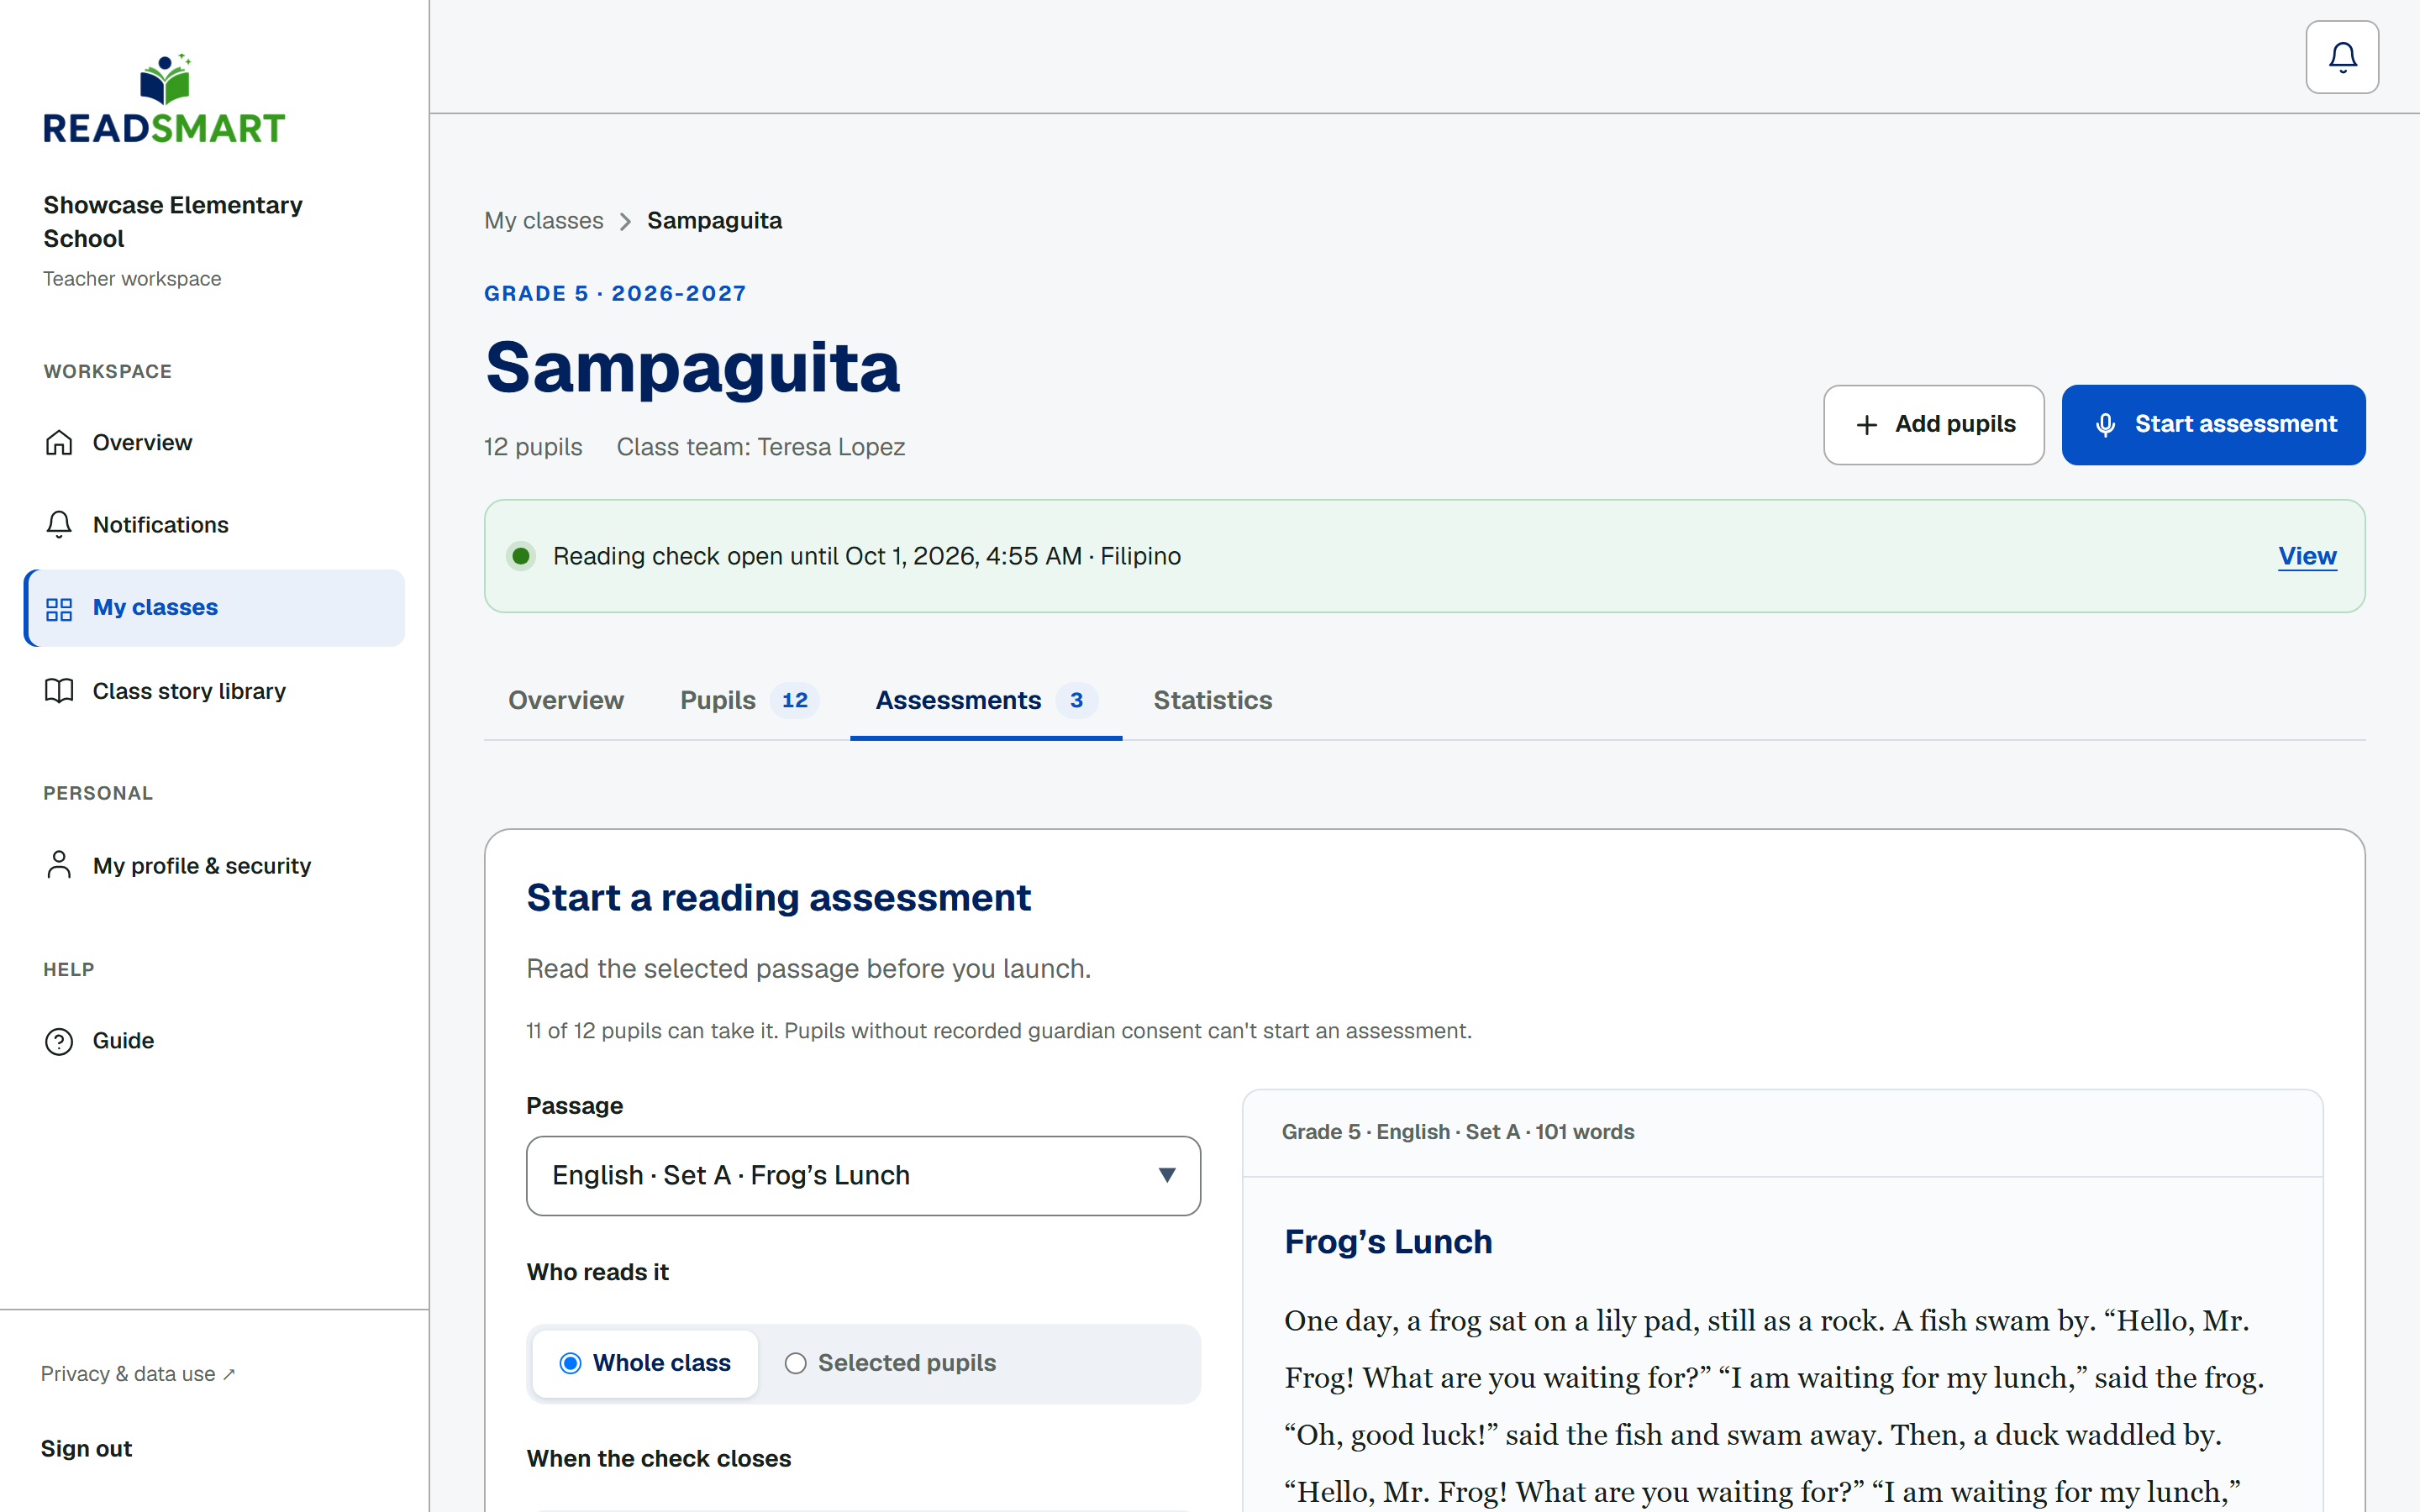Viewport: 2420px width, 1512px height.
Task: Click the ReadSmart logo
Action: [x=164, y=99]
